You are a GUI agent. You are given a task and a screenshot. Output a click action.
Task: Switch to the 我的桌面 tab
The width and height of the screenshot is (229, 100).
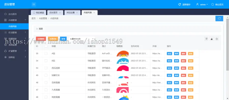38,13
